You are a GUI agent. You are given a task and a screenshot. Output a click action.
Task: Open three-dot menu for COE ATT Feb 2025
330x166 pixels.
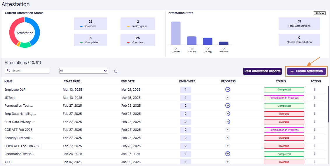(x=315, y=130)
